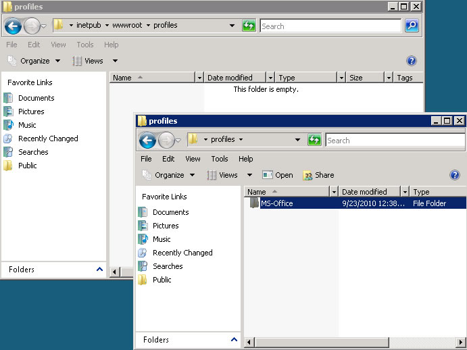Open Type column filter dropdown in rear window
This screenshot has width=467, height=350.
point(341,78)
